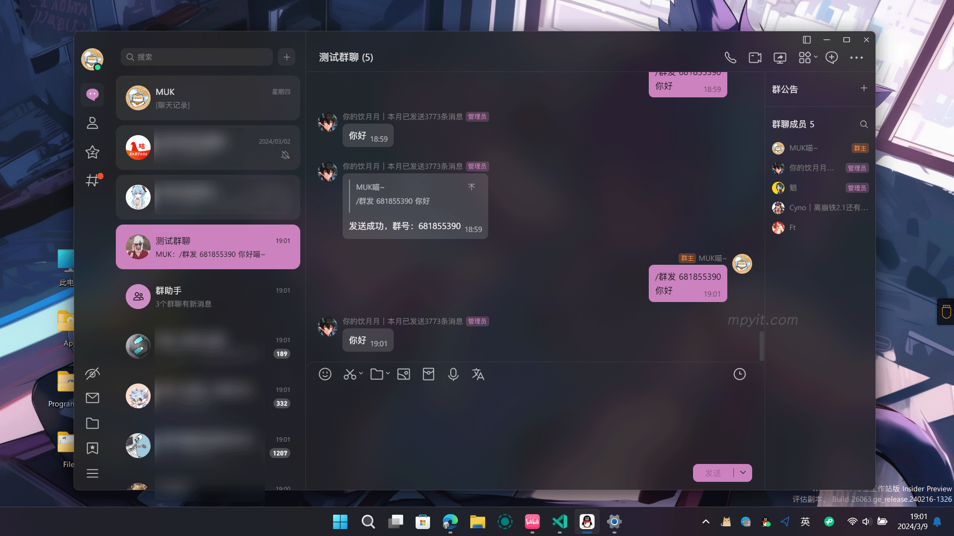Open the more options ellipsis menu
Viewport: 954px width, 536px height.
(x=857, y=58)
